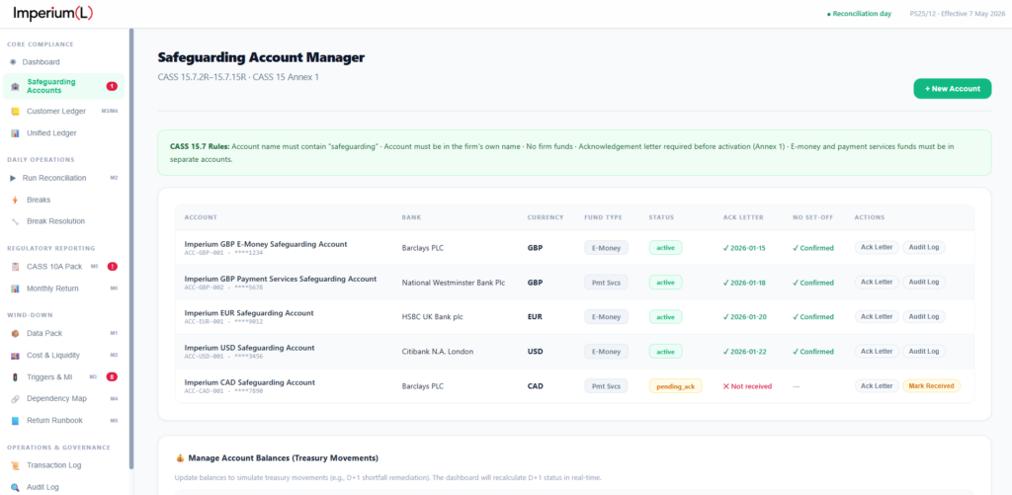1012x495 pixels.
Task: Click the red 8 badge on Triggers & MI
Action: tap(112, 376)
